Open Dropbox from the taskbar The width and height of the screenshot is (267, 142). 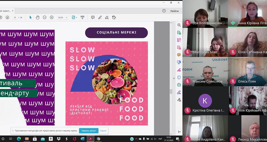59,139
